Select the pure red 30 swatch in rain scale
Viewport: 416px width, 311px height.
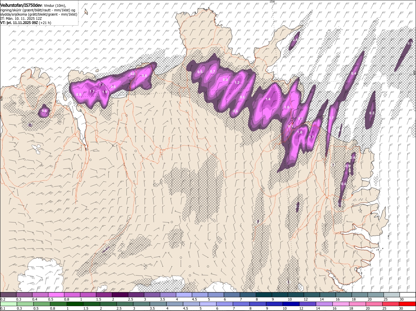point(407,304)
